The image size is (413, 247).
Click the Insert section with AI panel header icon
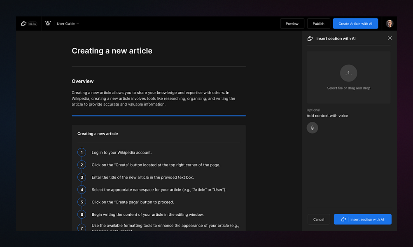point(310,38)
